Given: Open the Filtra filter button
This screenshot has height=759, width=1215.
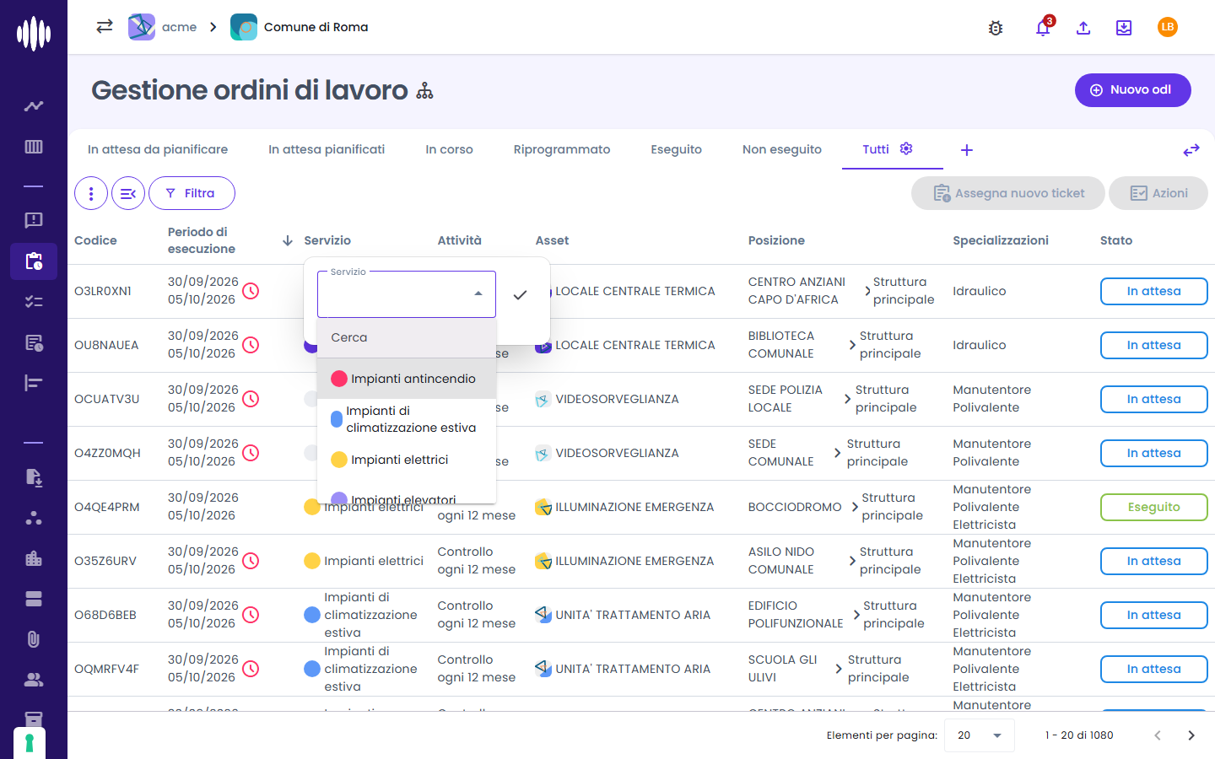Looking at the screenshot, I should pyautogui.click(x=192, y=193).
